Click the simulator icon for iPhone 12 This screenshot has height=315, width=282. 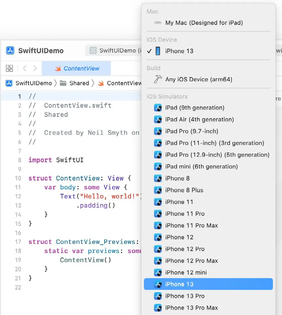[x=158, y=237]
